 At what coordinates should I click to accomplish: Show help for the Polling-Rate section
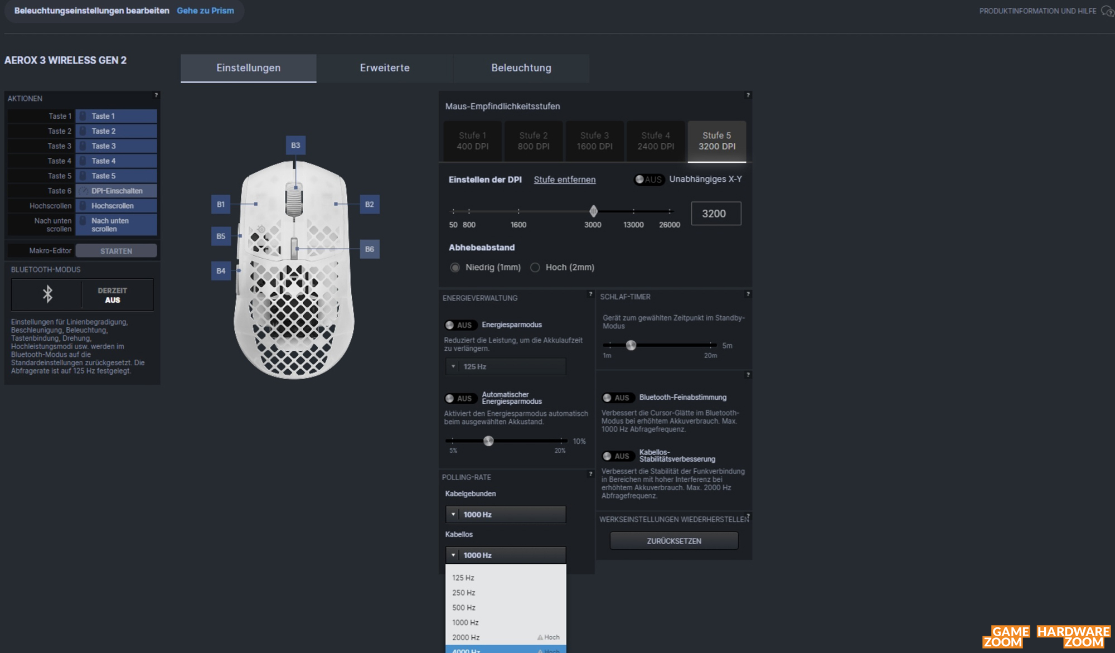coord(590,474)
